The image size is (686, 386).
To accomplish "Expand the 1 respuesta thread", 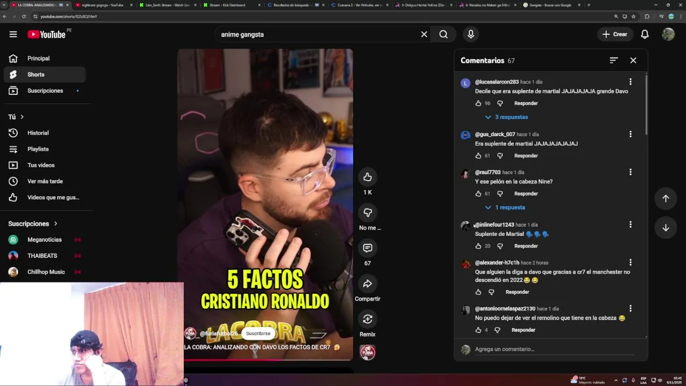I will coord(505,207).
